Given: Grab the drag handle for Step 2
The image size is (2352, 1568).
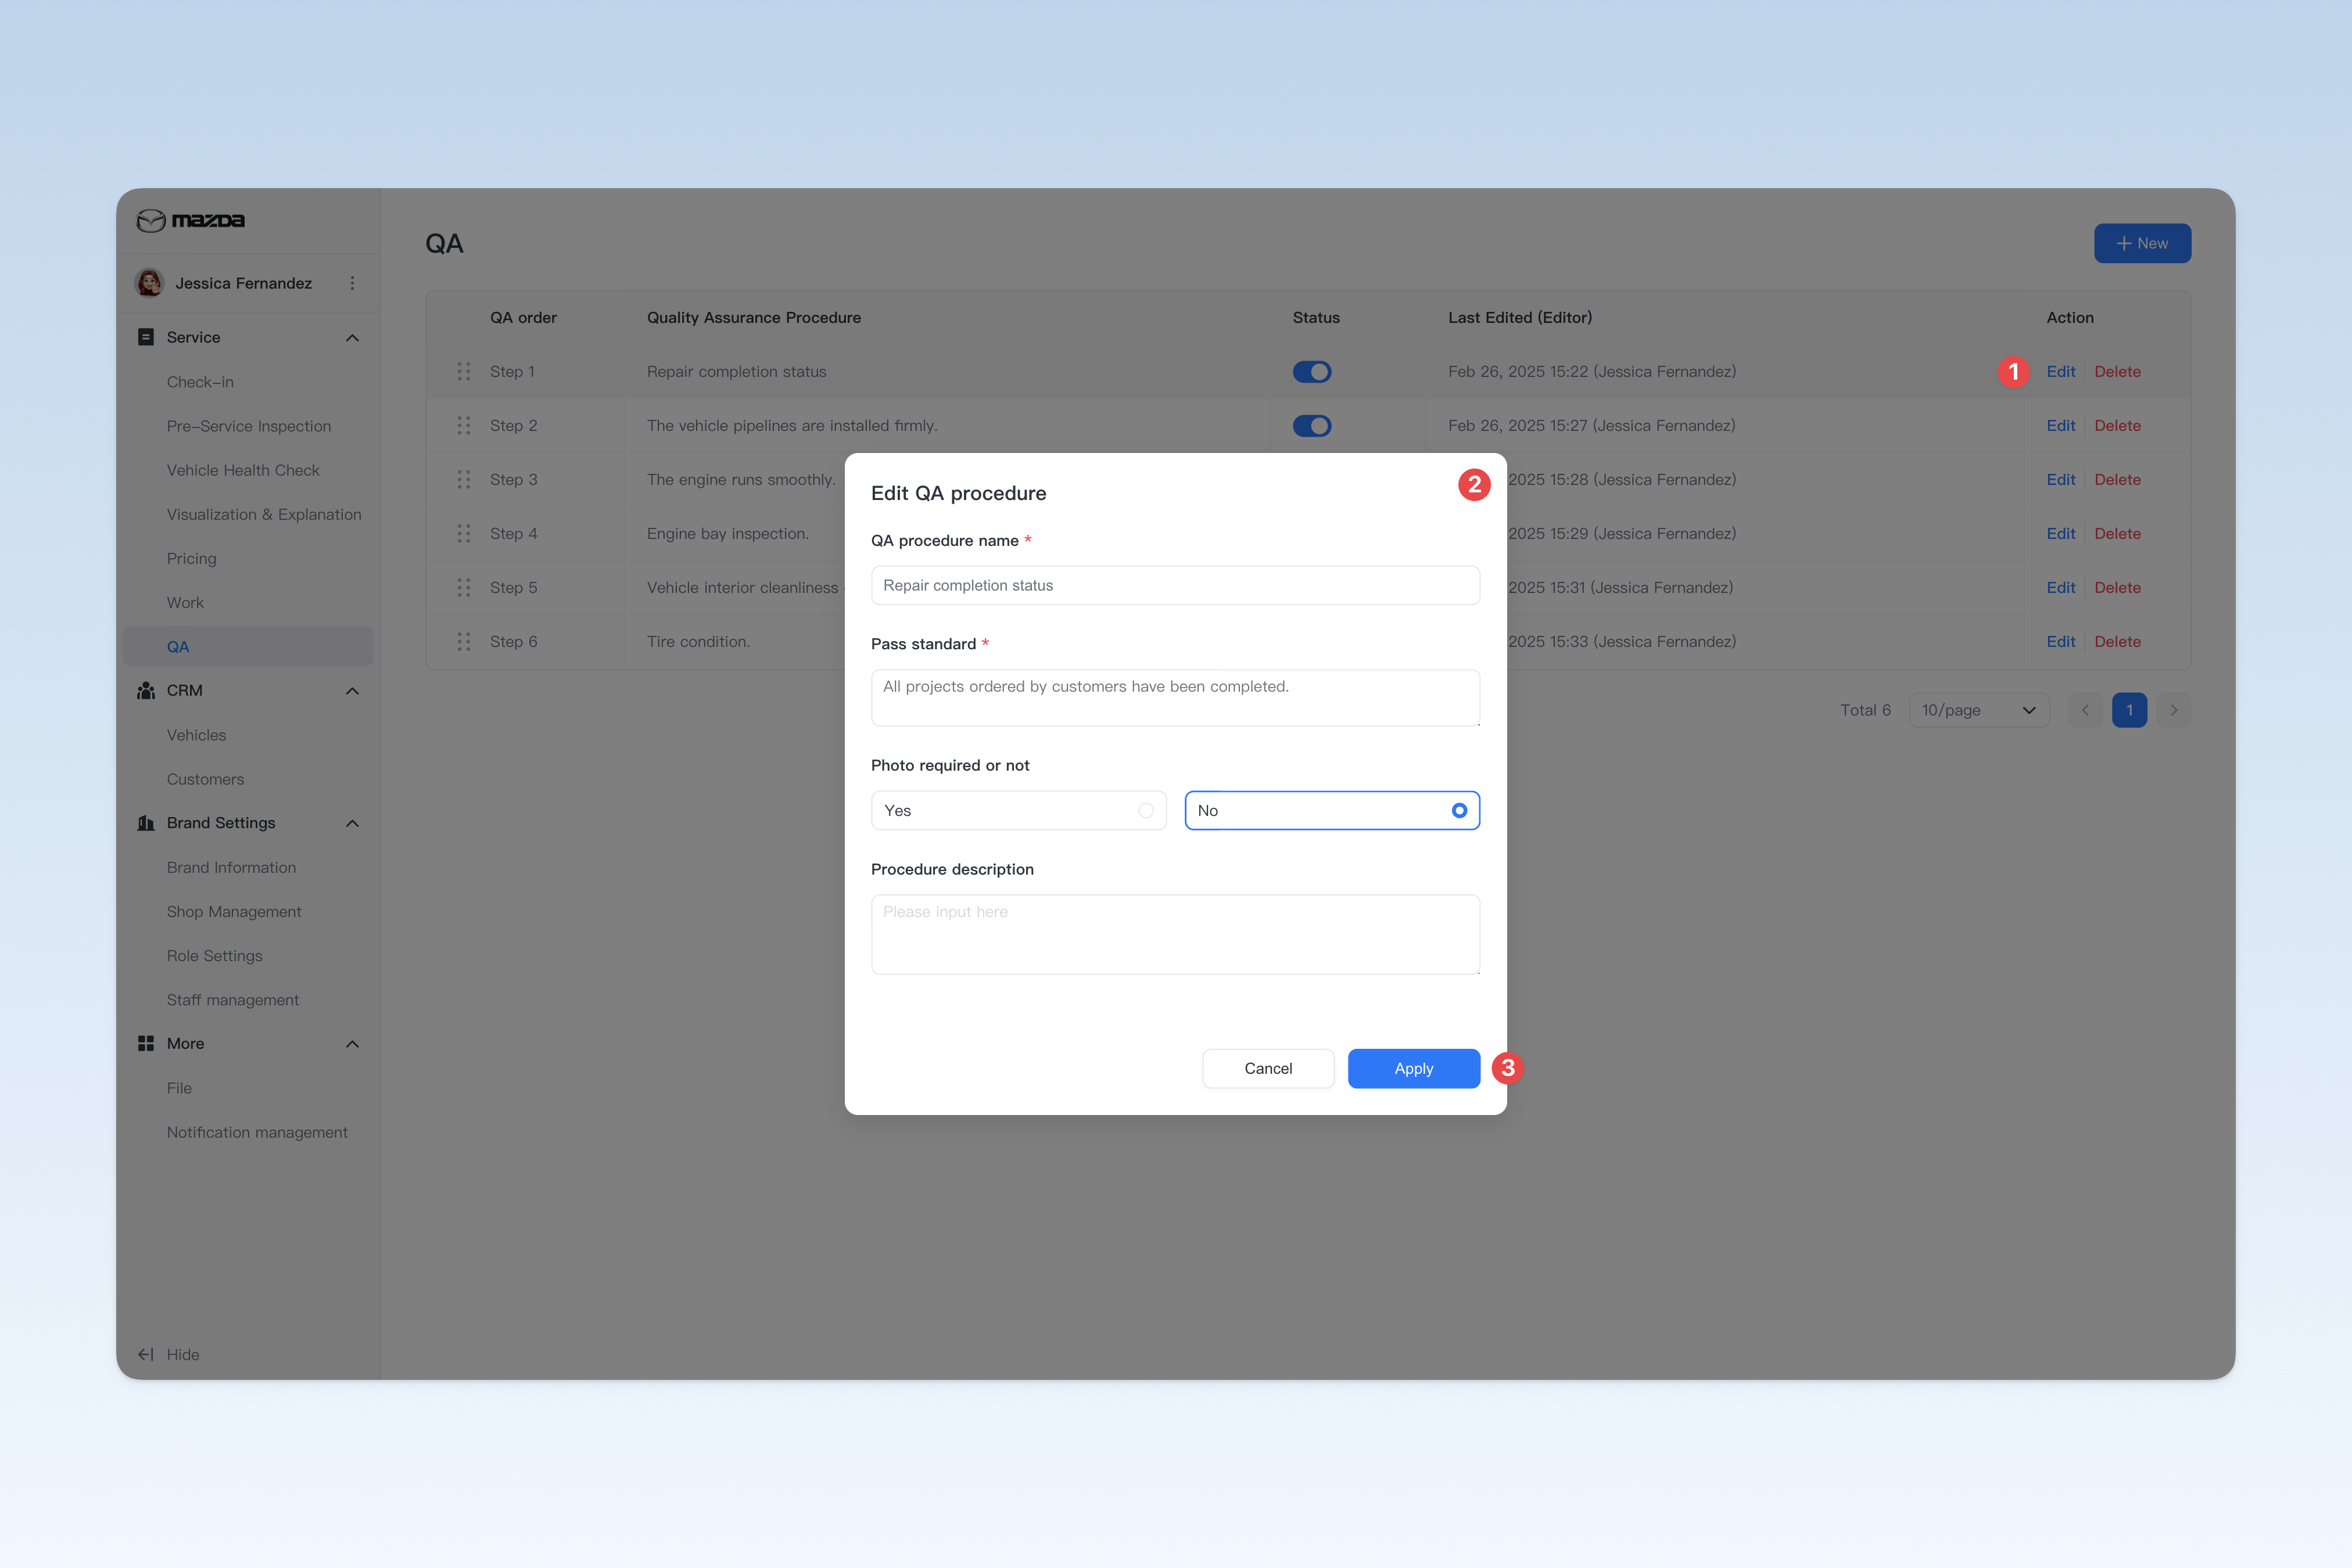Looking at the screenshot, I should coord(464,426).
